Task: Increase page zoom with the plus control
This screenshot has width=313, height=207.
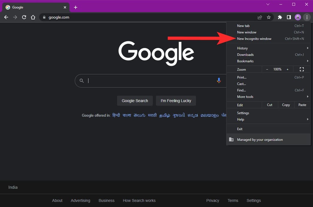Action: 288,69
